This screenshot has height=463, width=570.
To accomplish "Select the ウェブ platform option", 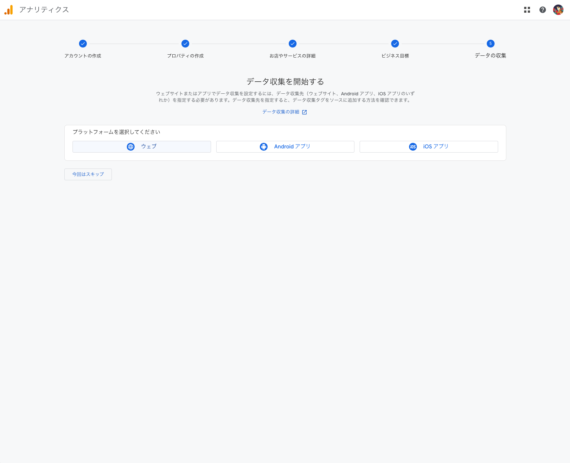I will tap(141, 146).
